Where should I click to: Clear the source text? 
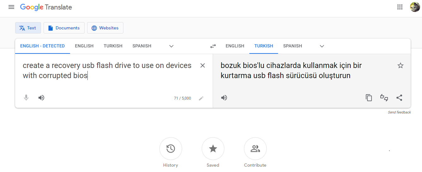pos(203,65)
